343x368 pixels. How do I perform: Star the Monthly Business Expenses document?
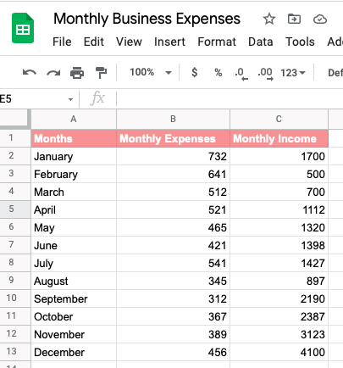(x=269, y=20)
